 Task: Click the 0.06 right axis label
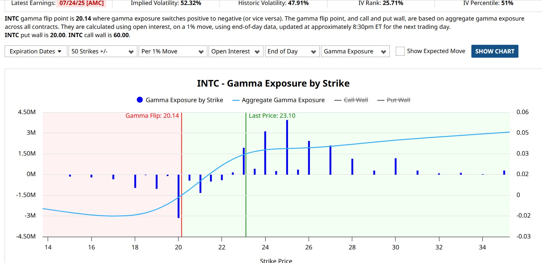[x=522, y=112]
